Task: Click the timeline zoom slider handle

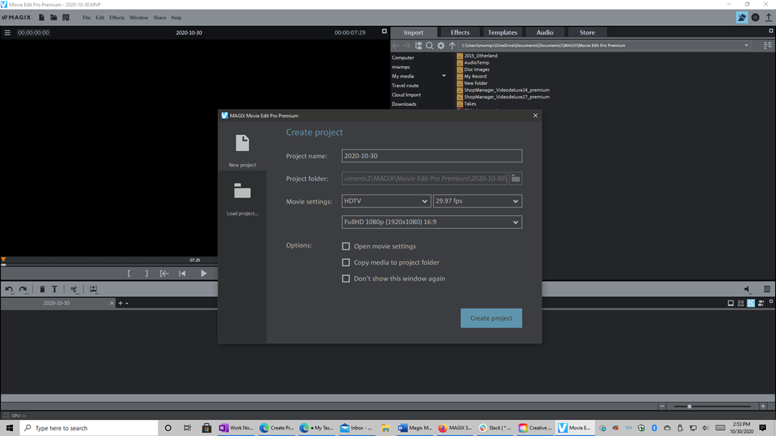Action: 690,406
